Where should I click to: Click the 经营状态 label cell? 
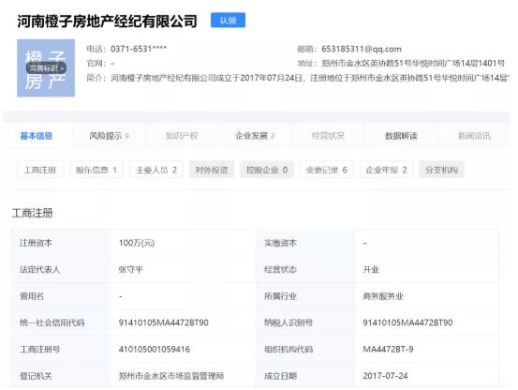(305, 270)
